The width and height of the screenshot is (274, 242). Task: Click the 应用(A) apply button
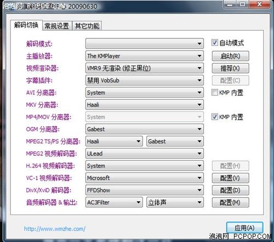[x=244, y=228]
